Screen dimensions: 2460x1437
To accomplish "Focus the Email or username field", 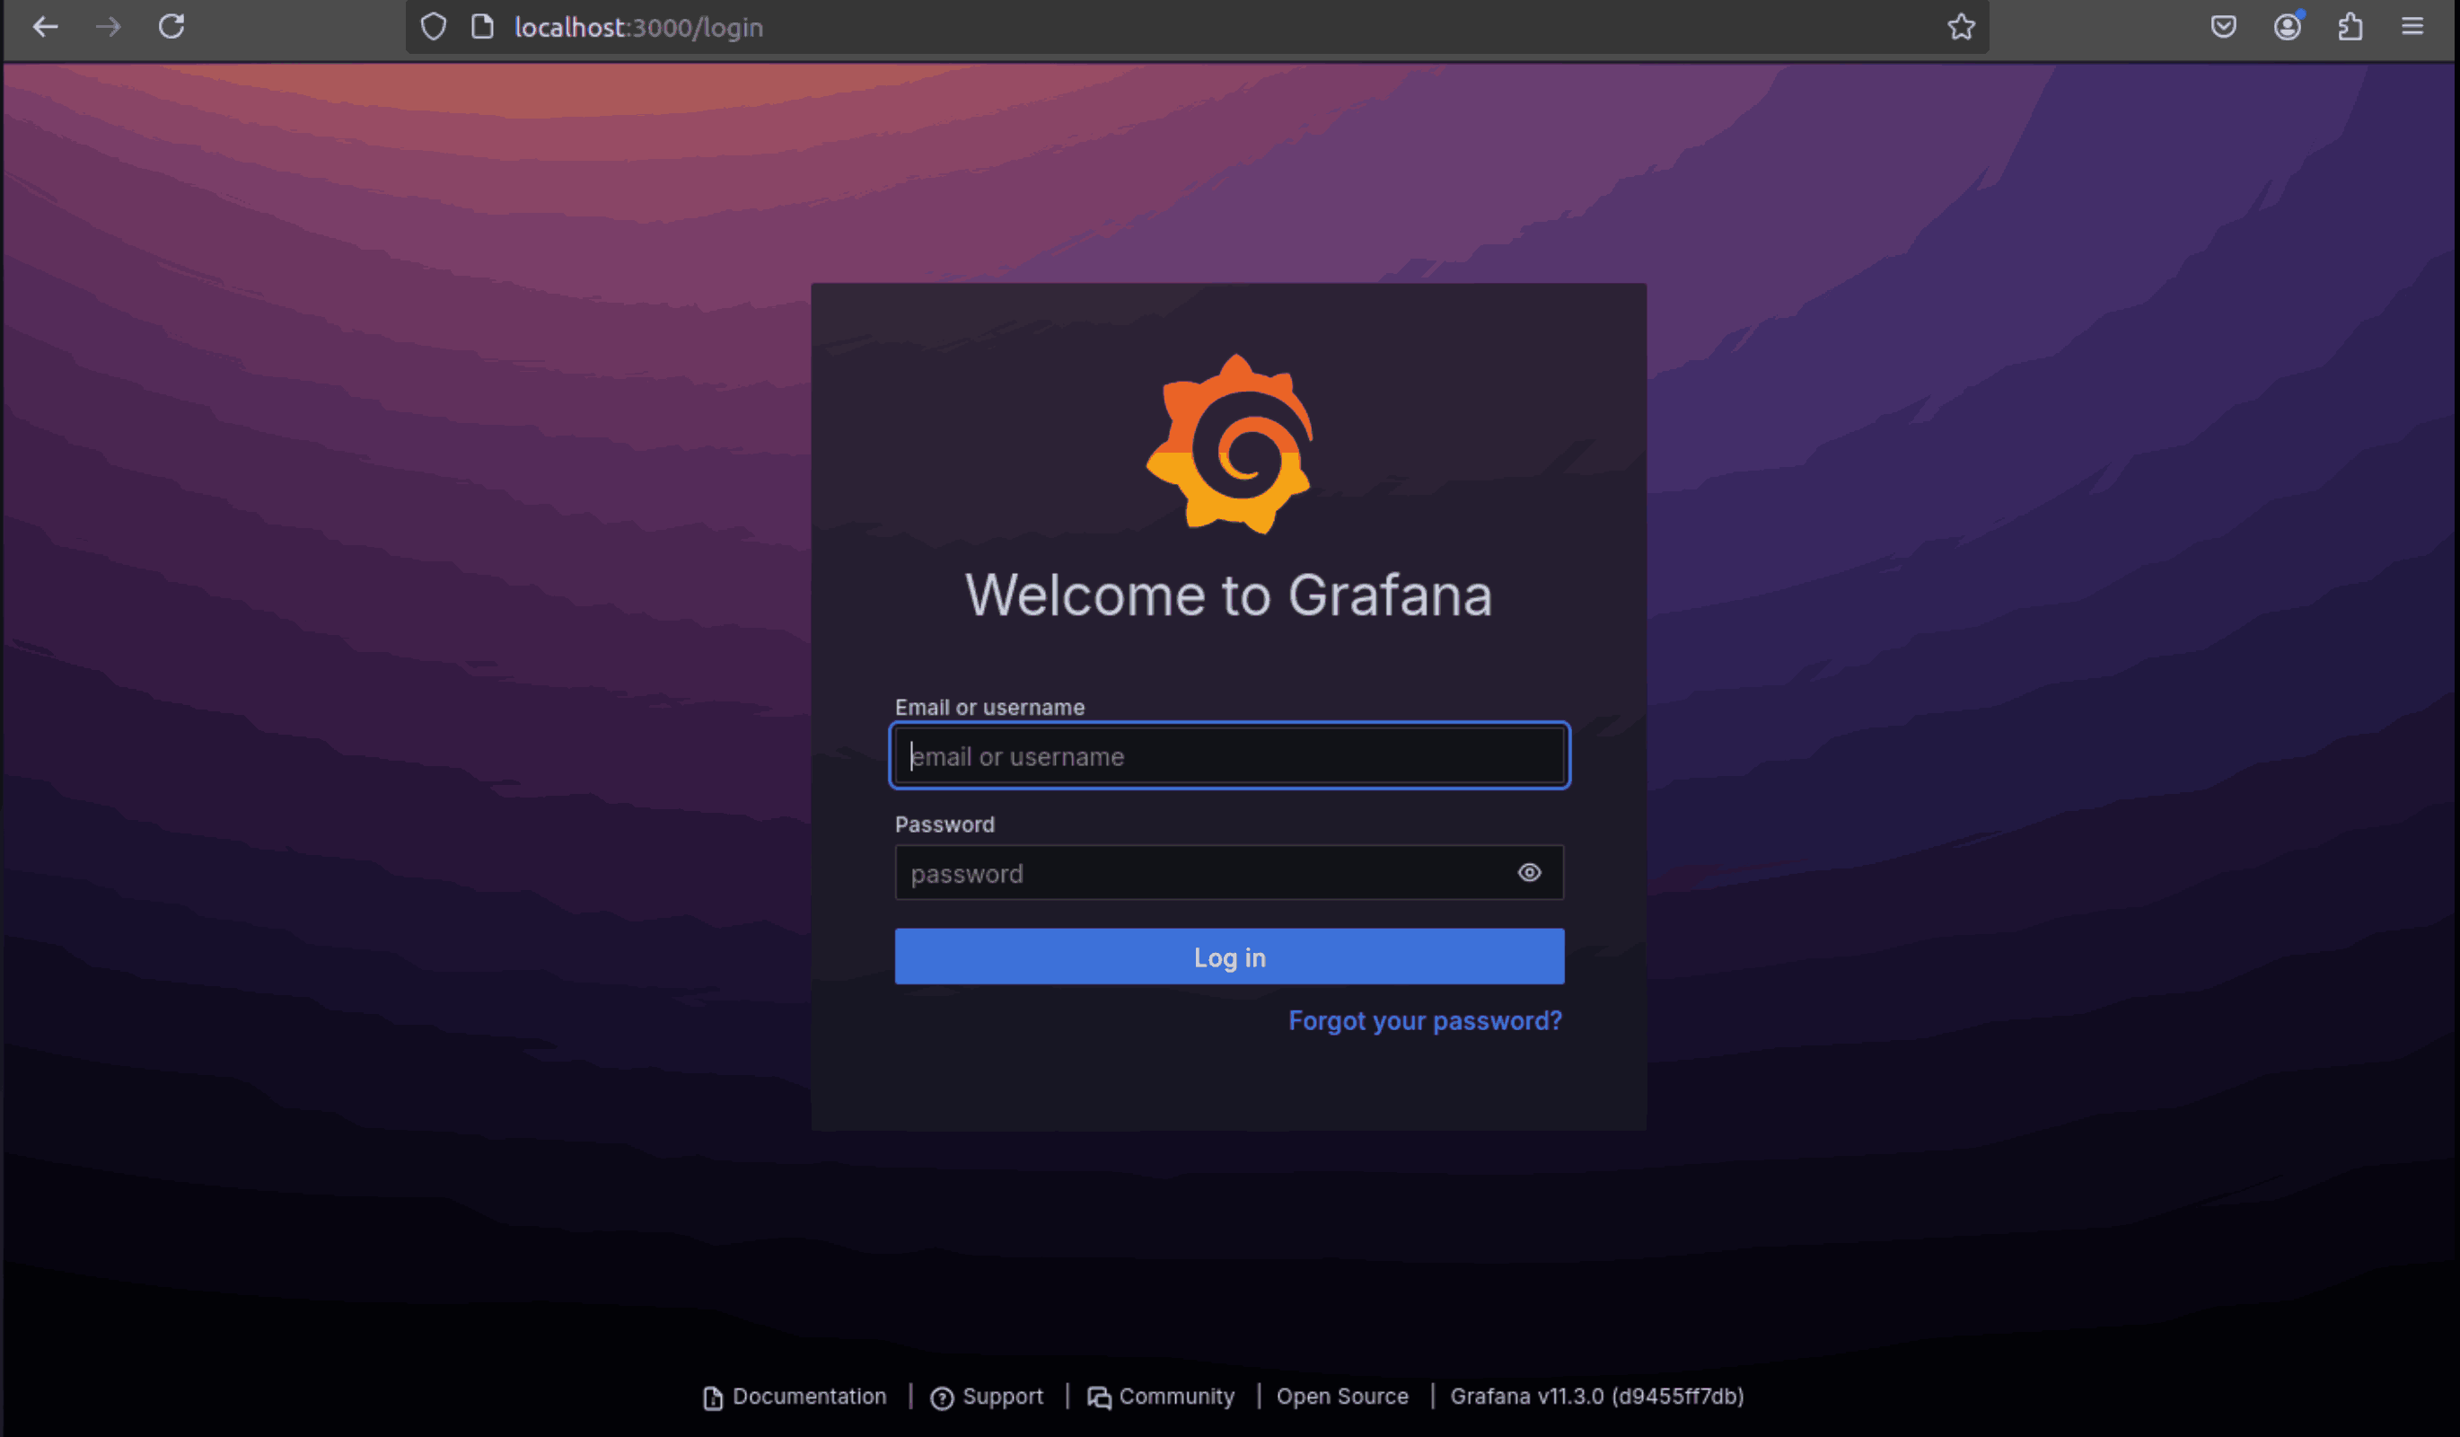I will pos(1228,755).
